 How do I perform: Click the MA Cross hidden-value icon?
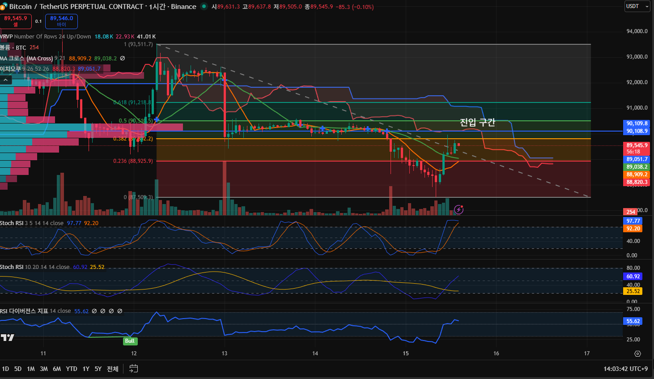[x=123, y=58]
